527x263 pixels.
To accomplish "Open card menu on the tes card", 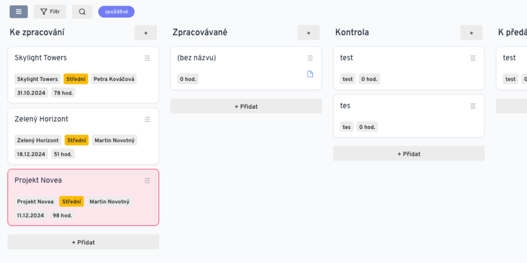I will [x=473, y=106].
